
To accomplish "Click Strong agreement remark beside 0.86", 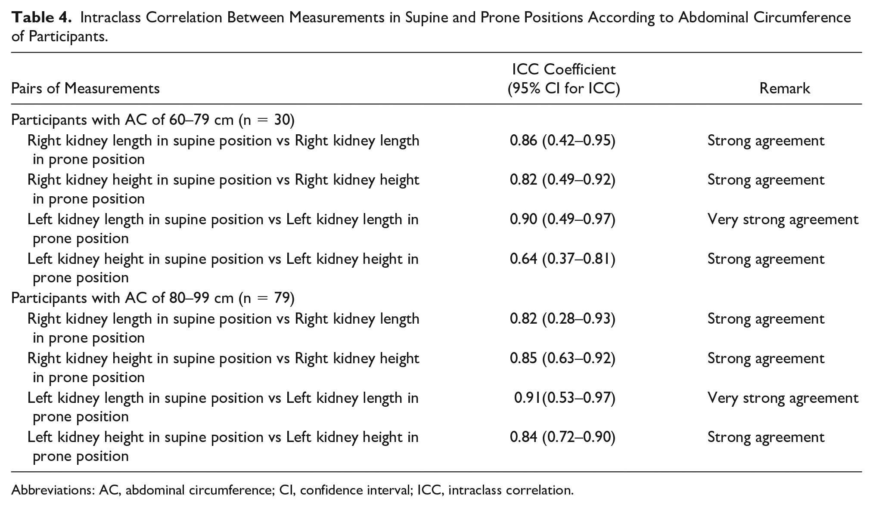I will point(766,141).
